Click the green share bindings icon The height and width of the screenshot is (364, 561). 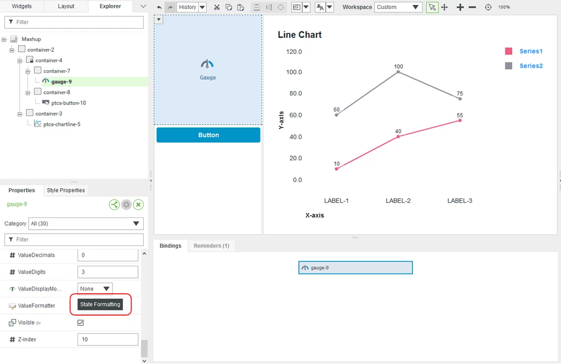pyautogui.click(x=114, y=204)
